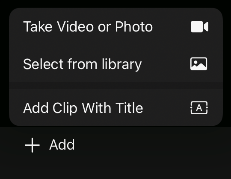
Task: Click the plus sign in the bottom bar
Action: (32, 145)
